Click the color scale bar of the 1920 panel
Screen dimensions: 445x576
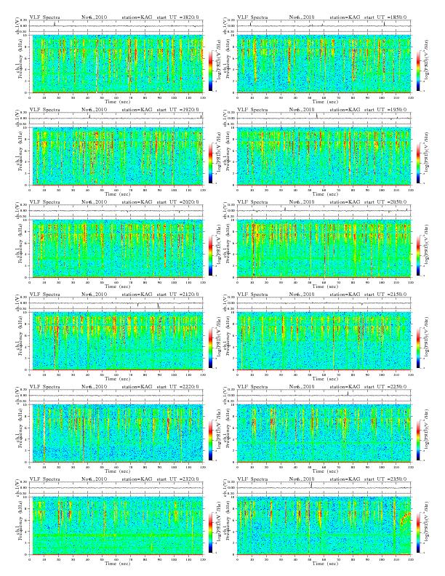210,163
